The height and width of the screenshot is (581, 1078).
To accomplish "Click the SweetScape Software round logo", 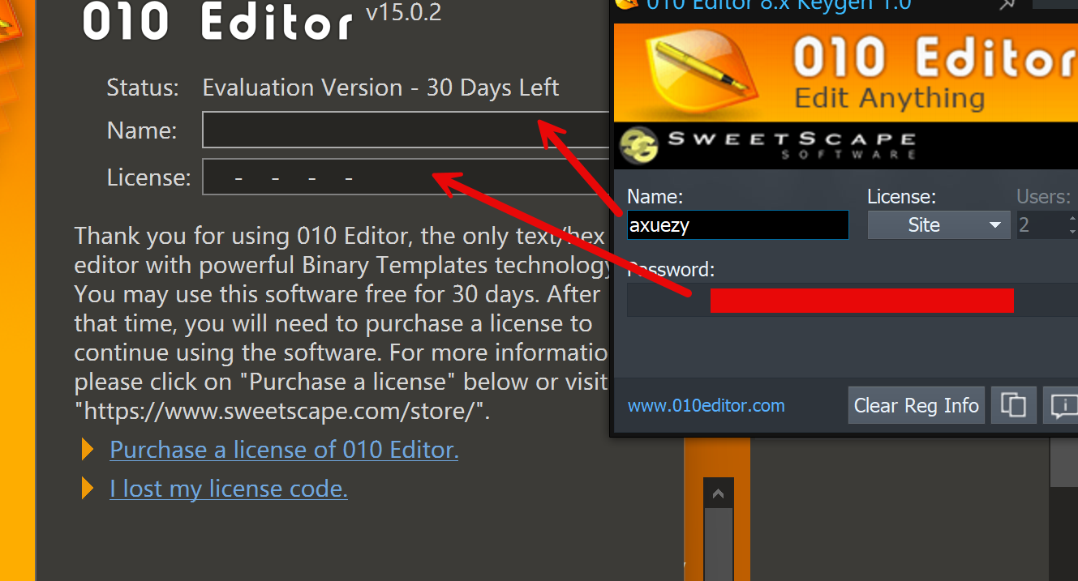I will click(639, 147).
